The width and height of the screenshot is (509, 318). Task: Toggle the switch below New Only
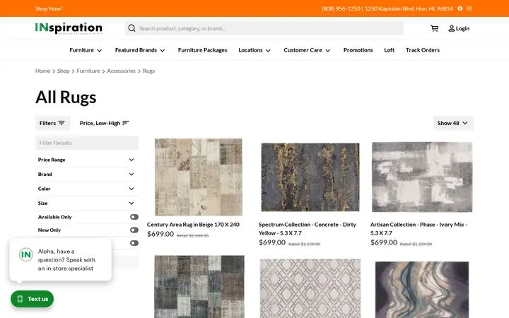[x=134, y=243]
